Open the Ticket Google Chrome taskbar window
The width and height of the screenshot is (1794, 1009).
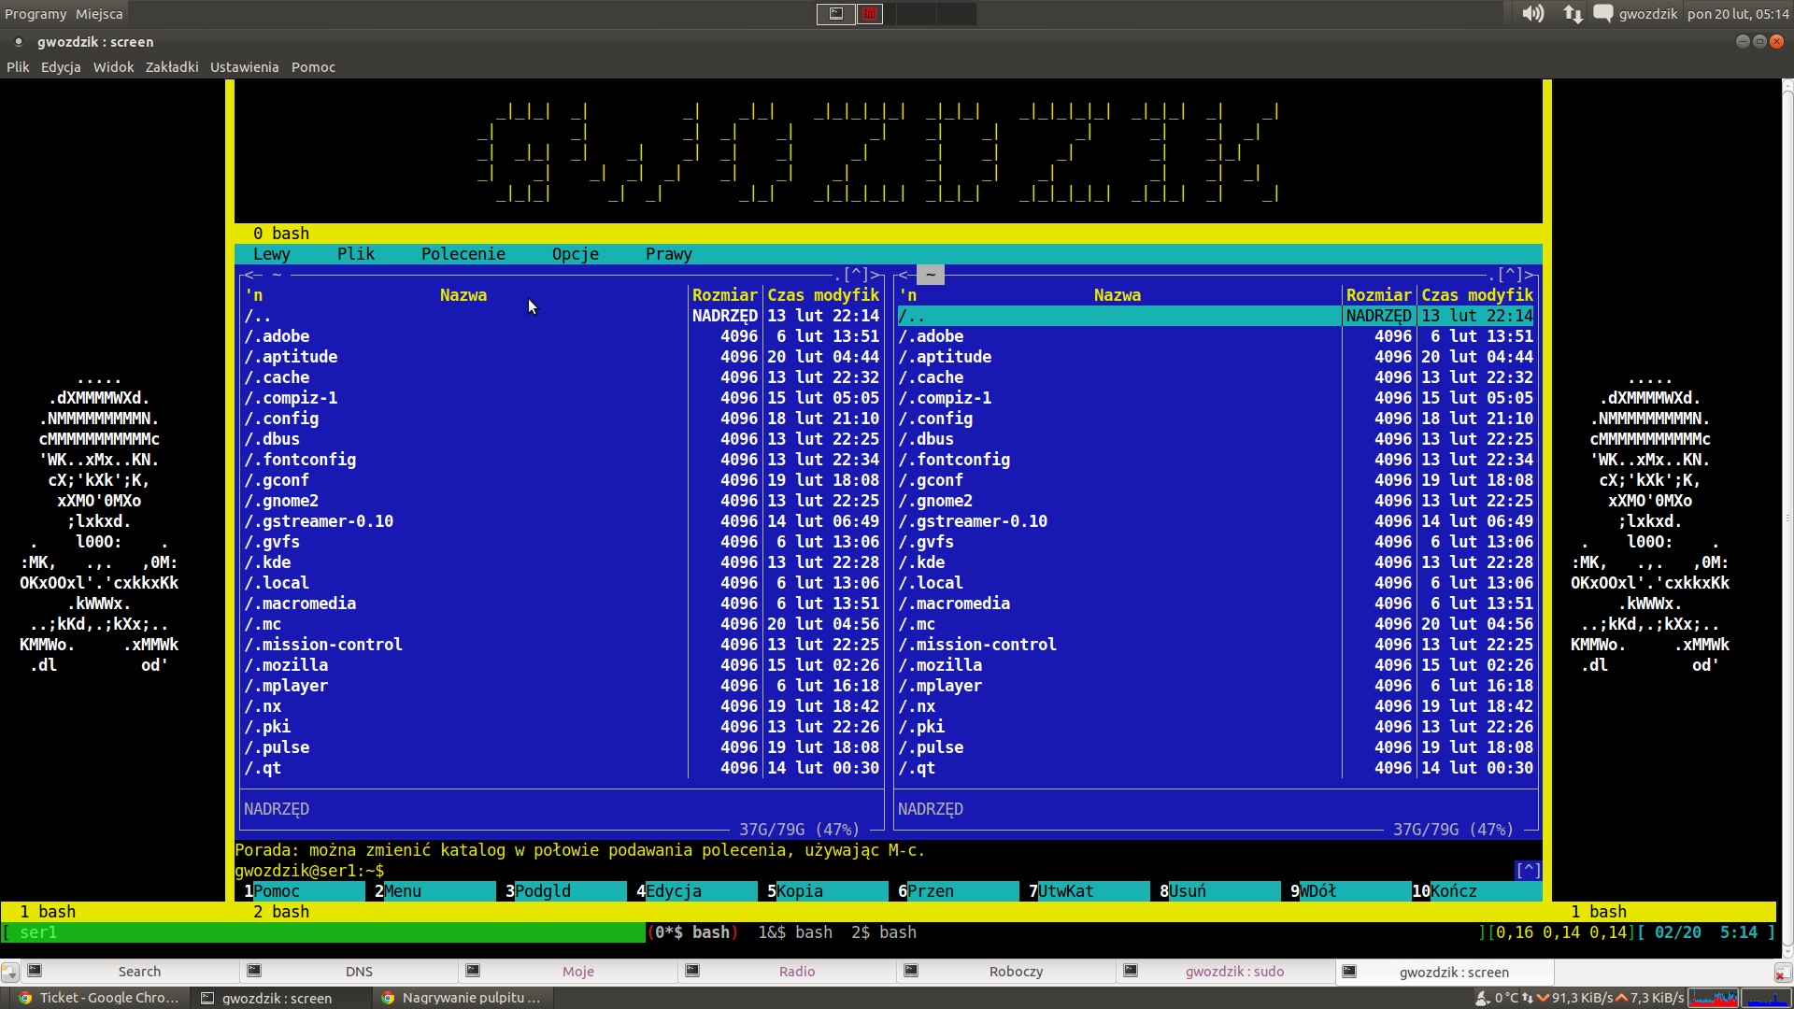[100, 998]
